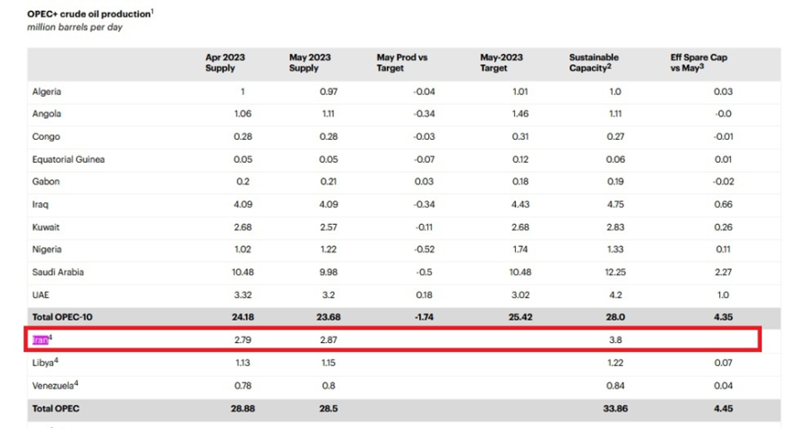Screen dimensions: 806x428
Task: Click the million barrels per day subtitle
Action: 75,27
